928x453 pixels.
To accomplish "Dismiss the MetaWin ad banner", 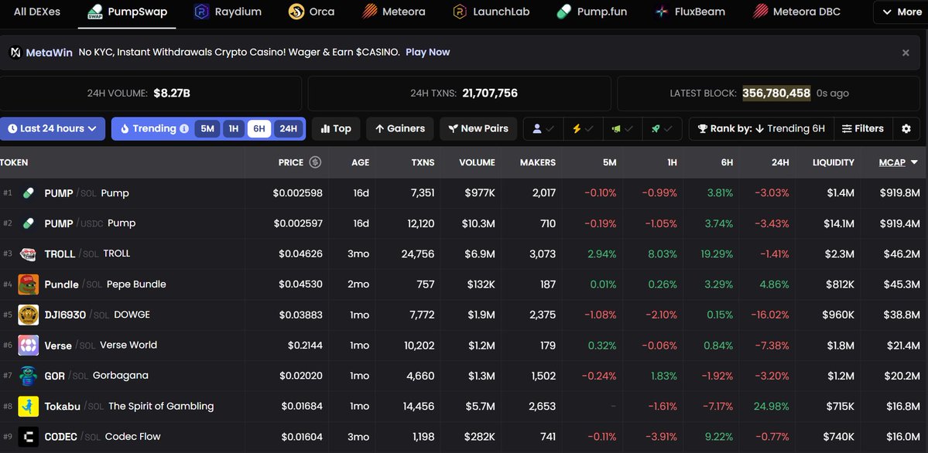I will coord(906,53).
